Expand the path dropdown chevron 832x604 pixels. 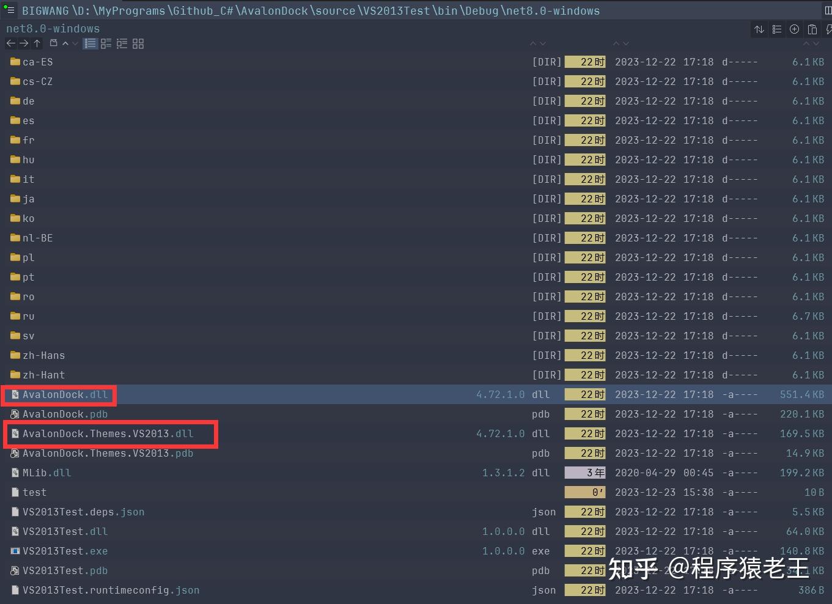pos(65,43)
